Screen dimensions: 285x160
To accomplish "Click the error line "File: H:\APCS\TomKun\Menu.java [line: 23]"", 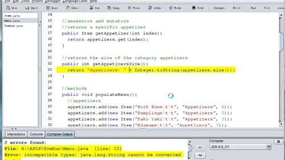I will (63, 149).
